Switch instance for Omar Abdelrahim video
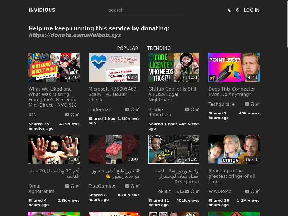 (x=78, y=186)
